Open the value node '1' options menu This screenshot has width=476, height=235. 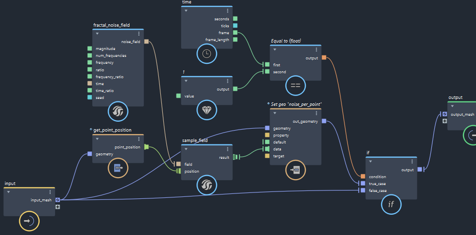[228, 81]
